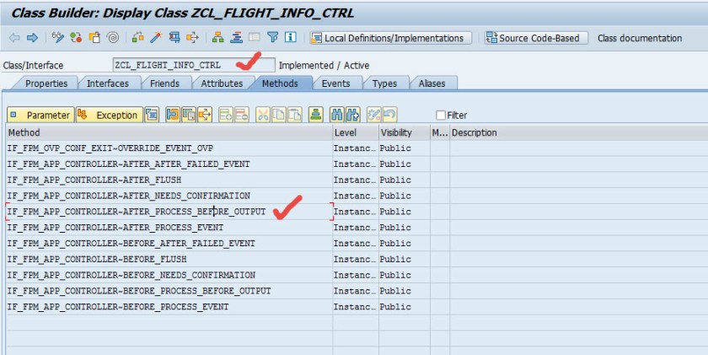Click the Description column header
The image size is (708, 355).
(578, 132)
